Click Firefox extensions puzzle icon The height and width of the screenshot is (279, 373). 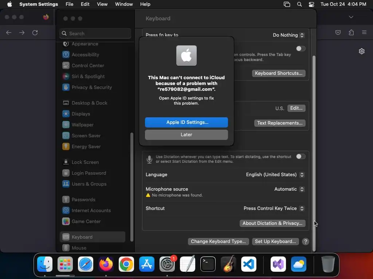pos(352,32)
